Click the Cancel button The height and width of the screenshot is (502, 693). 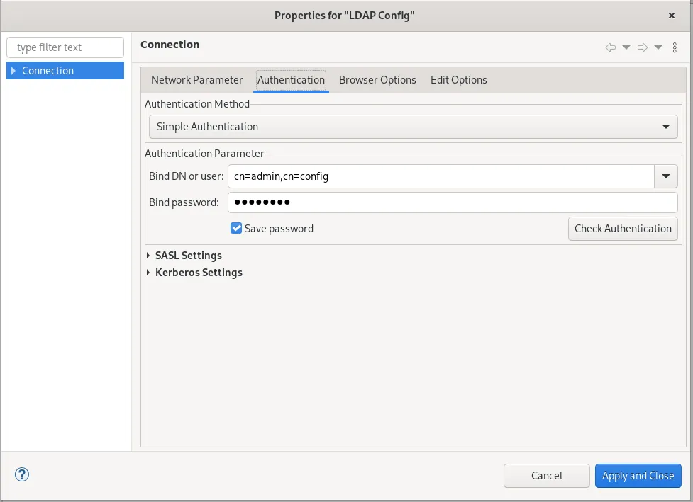pos(546,475)
